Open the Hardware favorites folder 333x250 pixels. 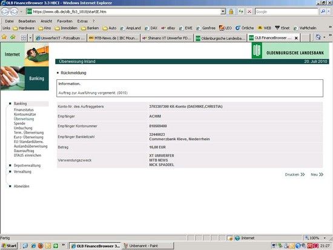click(x=24, y=28)
